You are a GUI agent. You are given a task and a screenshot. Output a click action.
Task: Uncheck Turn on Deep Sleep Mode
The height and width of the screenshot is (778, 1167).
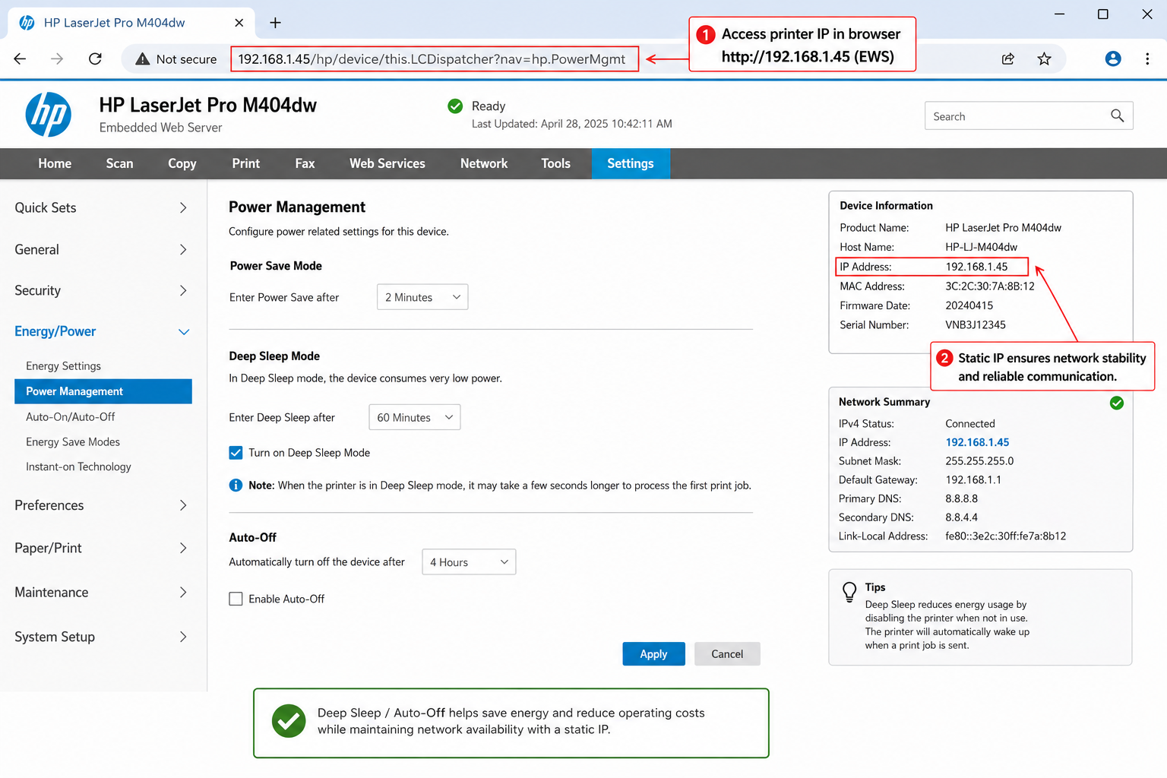236,453
